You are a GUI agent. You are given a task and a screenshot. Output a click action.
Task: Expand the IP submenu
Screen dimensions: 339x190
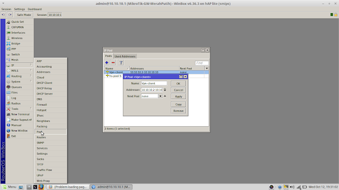pos(20,65)
